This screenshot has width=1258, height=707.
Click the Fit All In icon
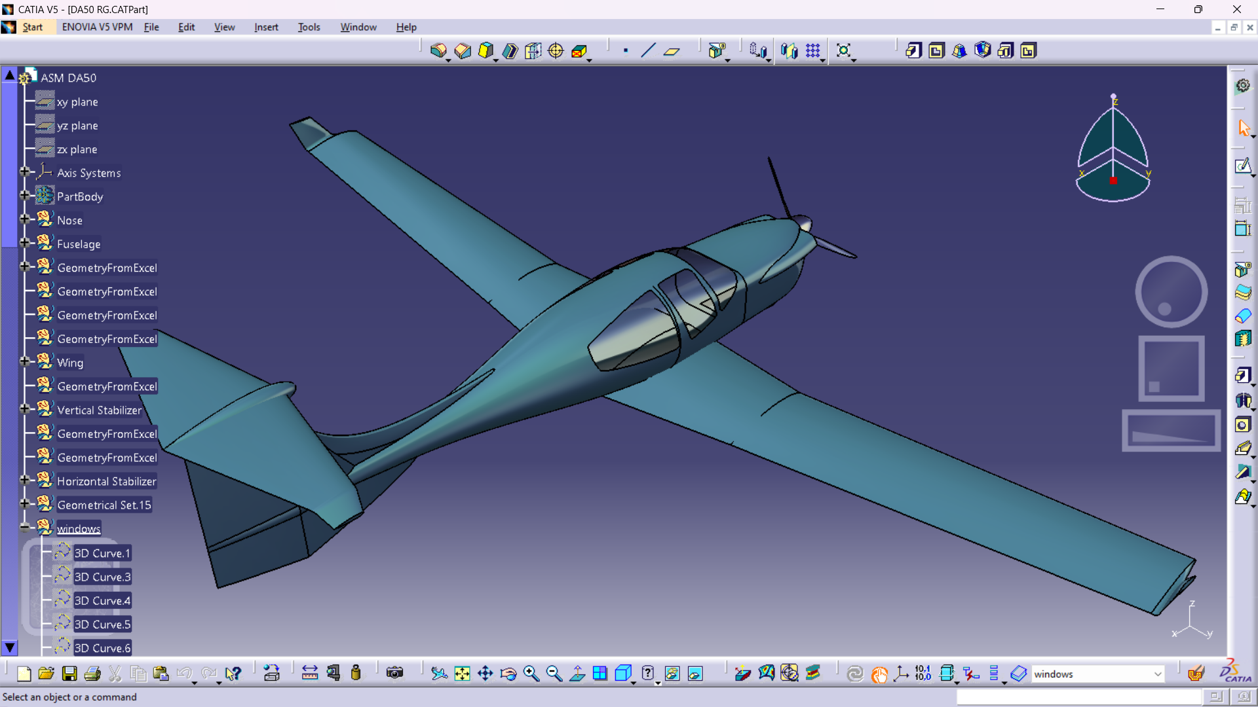(x=462, y=674)
